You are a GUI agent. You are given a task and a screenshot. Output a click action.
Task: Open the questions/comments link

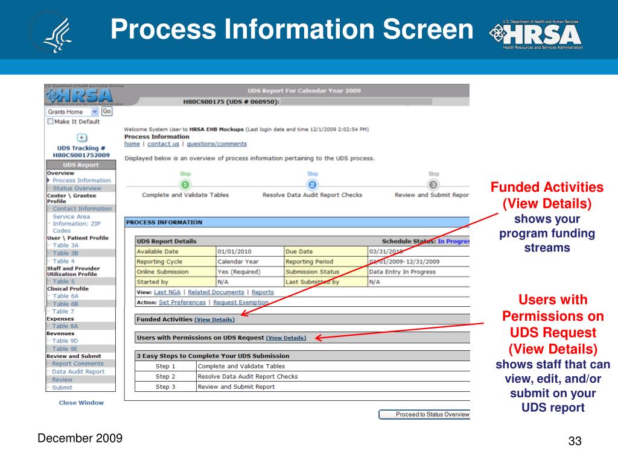[217, 144]
